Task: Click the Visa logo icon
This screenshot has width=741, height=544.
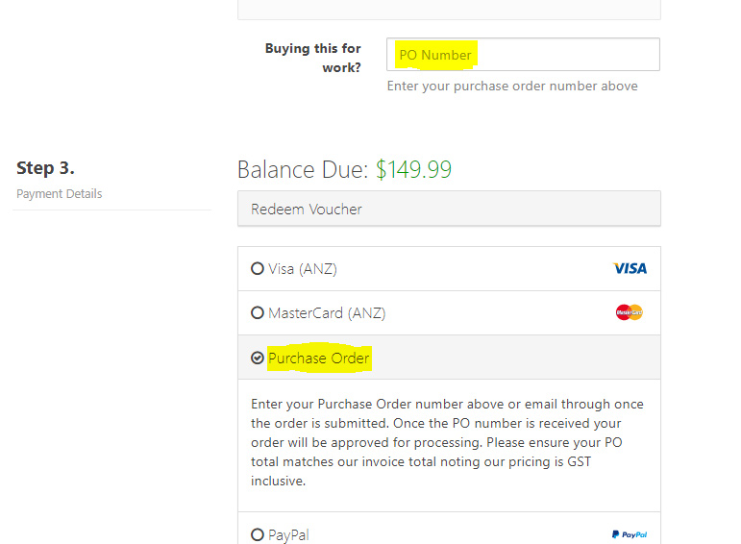Action: point(630,268)
